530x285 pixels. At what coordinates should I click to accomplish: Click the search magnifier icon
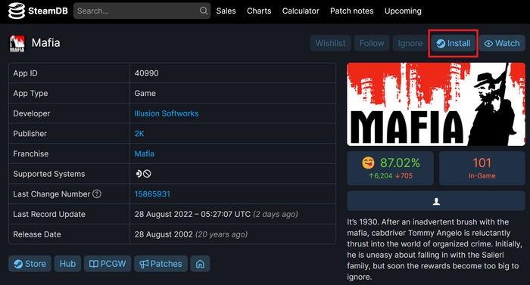pyautogui.click(x=204, y=11)
